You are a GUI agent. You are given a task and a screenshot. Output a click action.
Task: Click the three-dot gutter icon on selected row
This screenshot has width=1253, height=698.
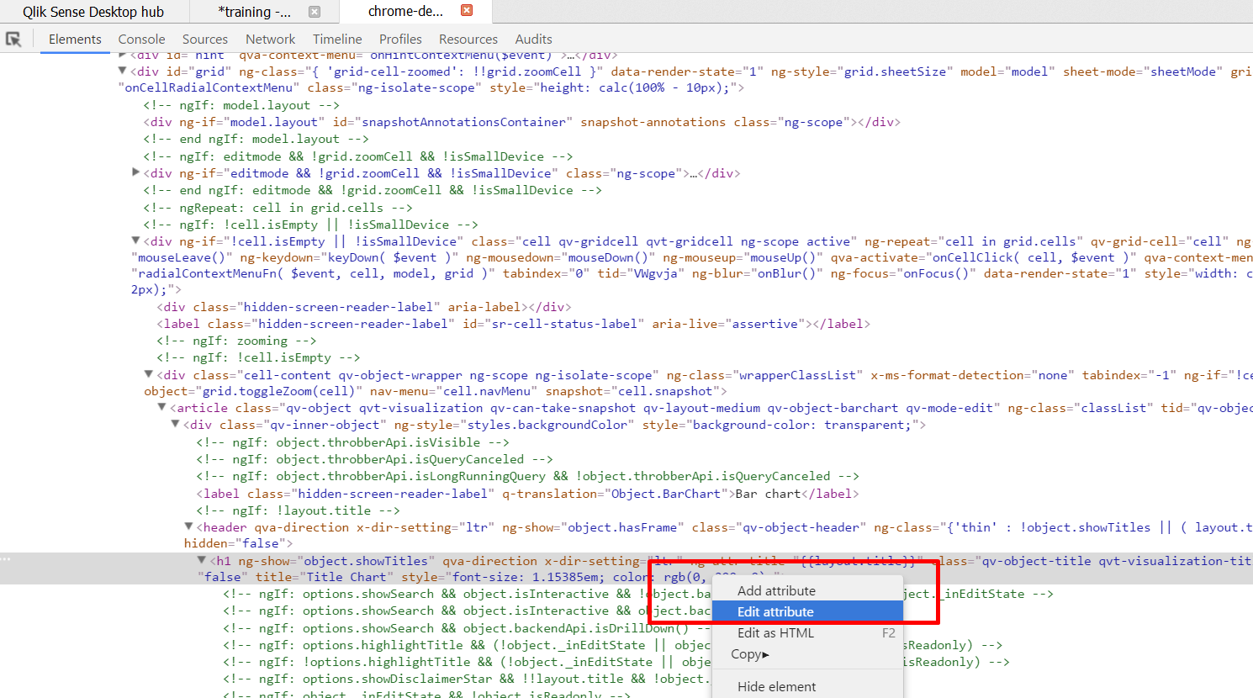coord(7,560)
